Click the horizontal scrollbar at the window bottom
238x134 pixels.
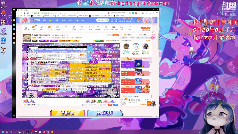pyautogui.click(x=84, y=117)
